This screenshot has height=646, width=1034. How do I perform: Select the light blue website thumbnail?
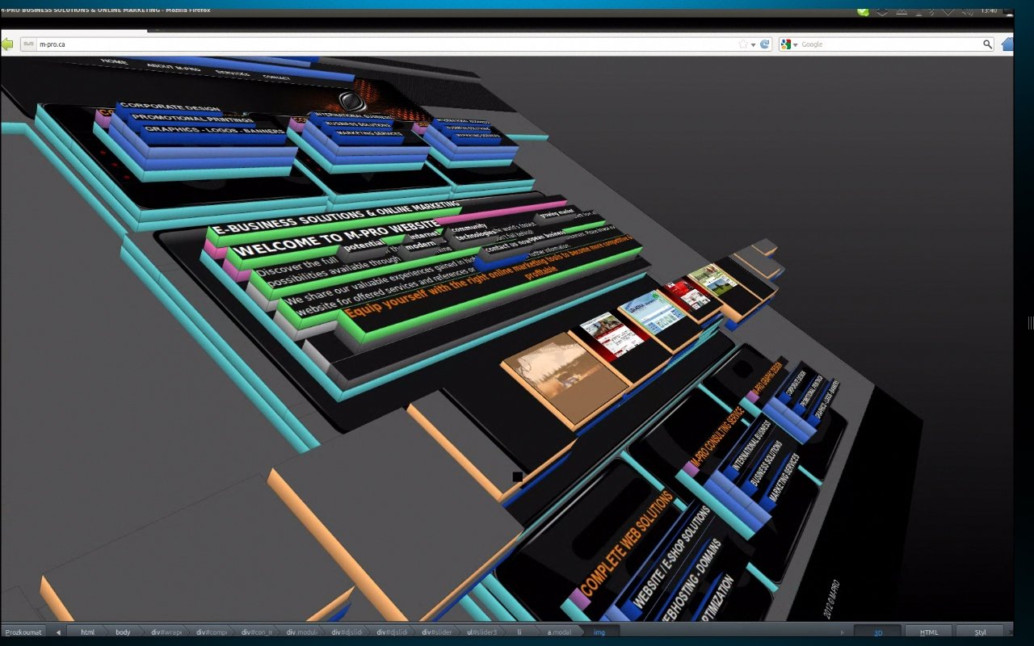pyautogui.click(x=653, y=313)
